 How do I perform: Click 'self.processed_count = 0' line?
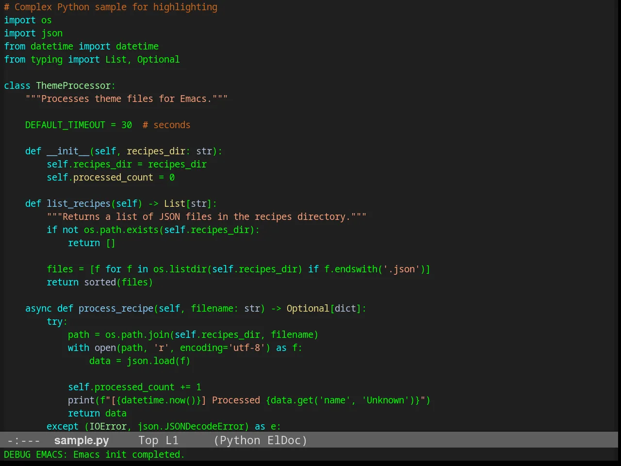(x=111, y=178)
